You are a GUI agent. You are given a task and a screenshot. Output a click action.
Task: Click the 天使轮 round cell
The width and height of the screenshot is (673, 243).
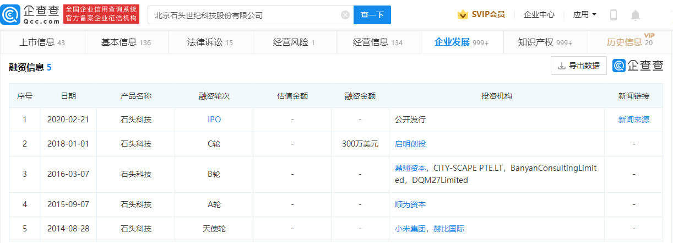click(214, 229)
